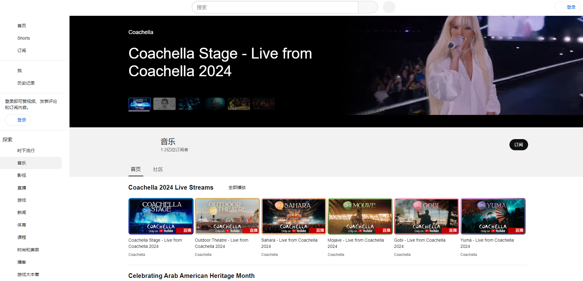The image size is (583, 281).
Task: Click the title Sahara - Live from Coachella 2024
Action: (289, 243)
